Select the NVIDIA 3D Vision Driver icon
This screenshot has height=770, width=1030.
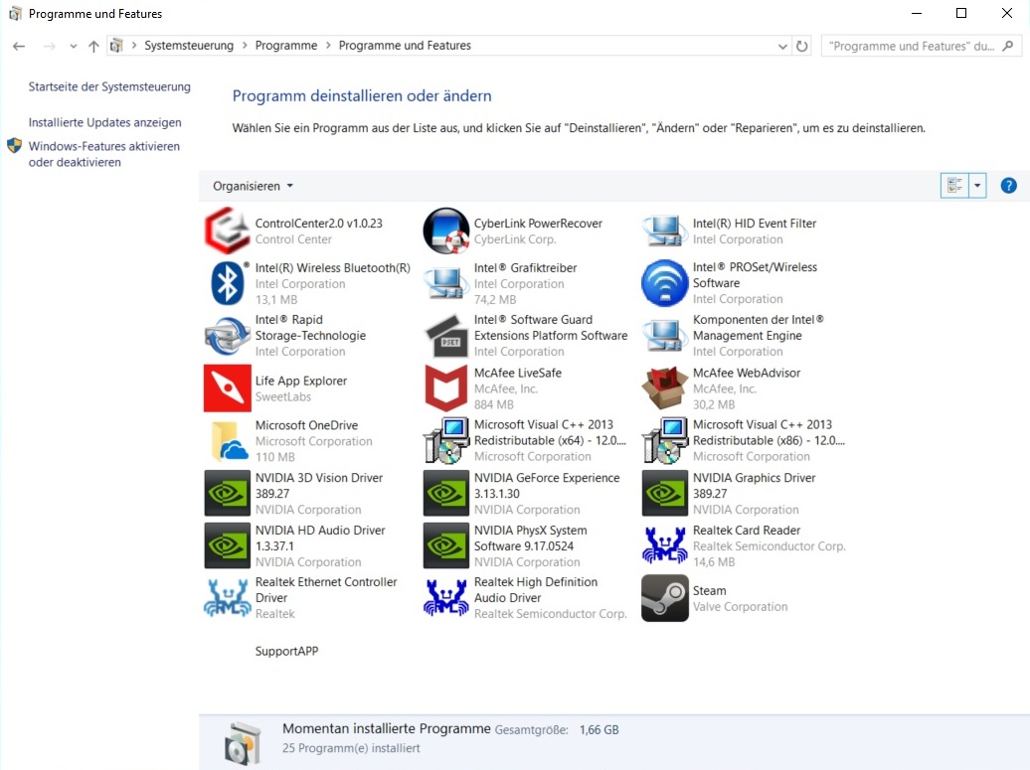(x=228, y=493)
